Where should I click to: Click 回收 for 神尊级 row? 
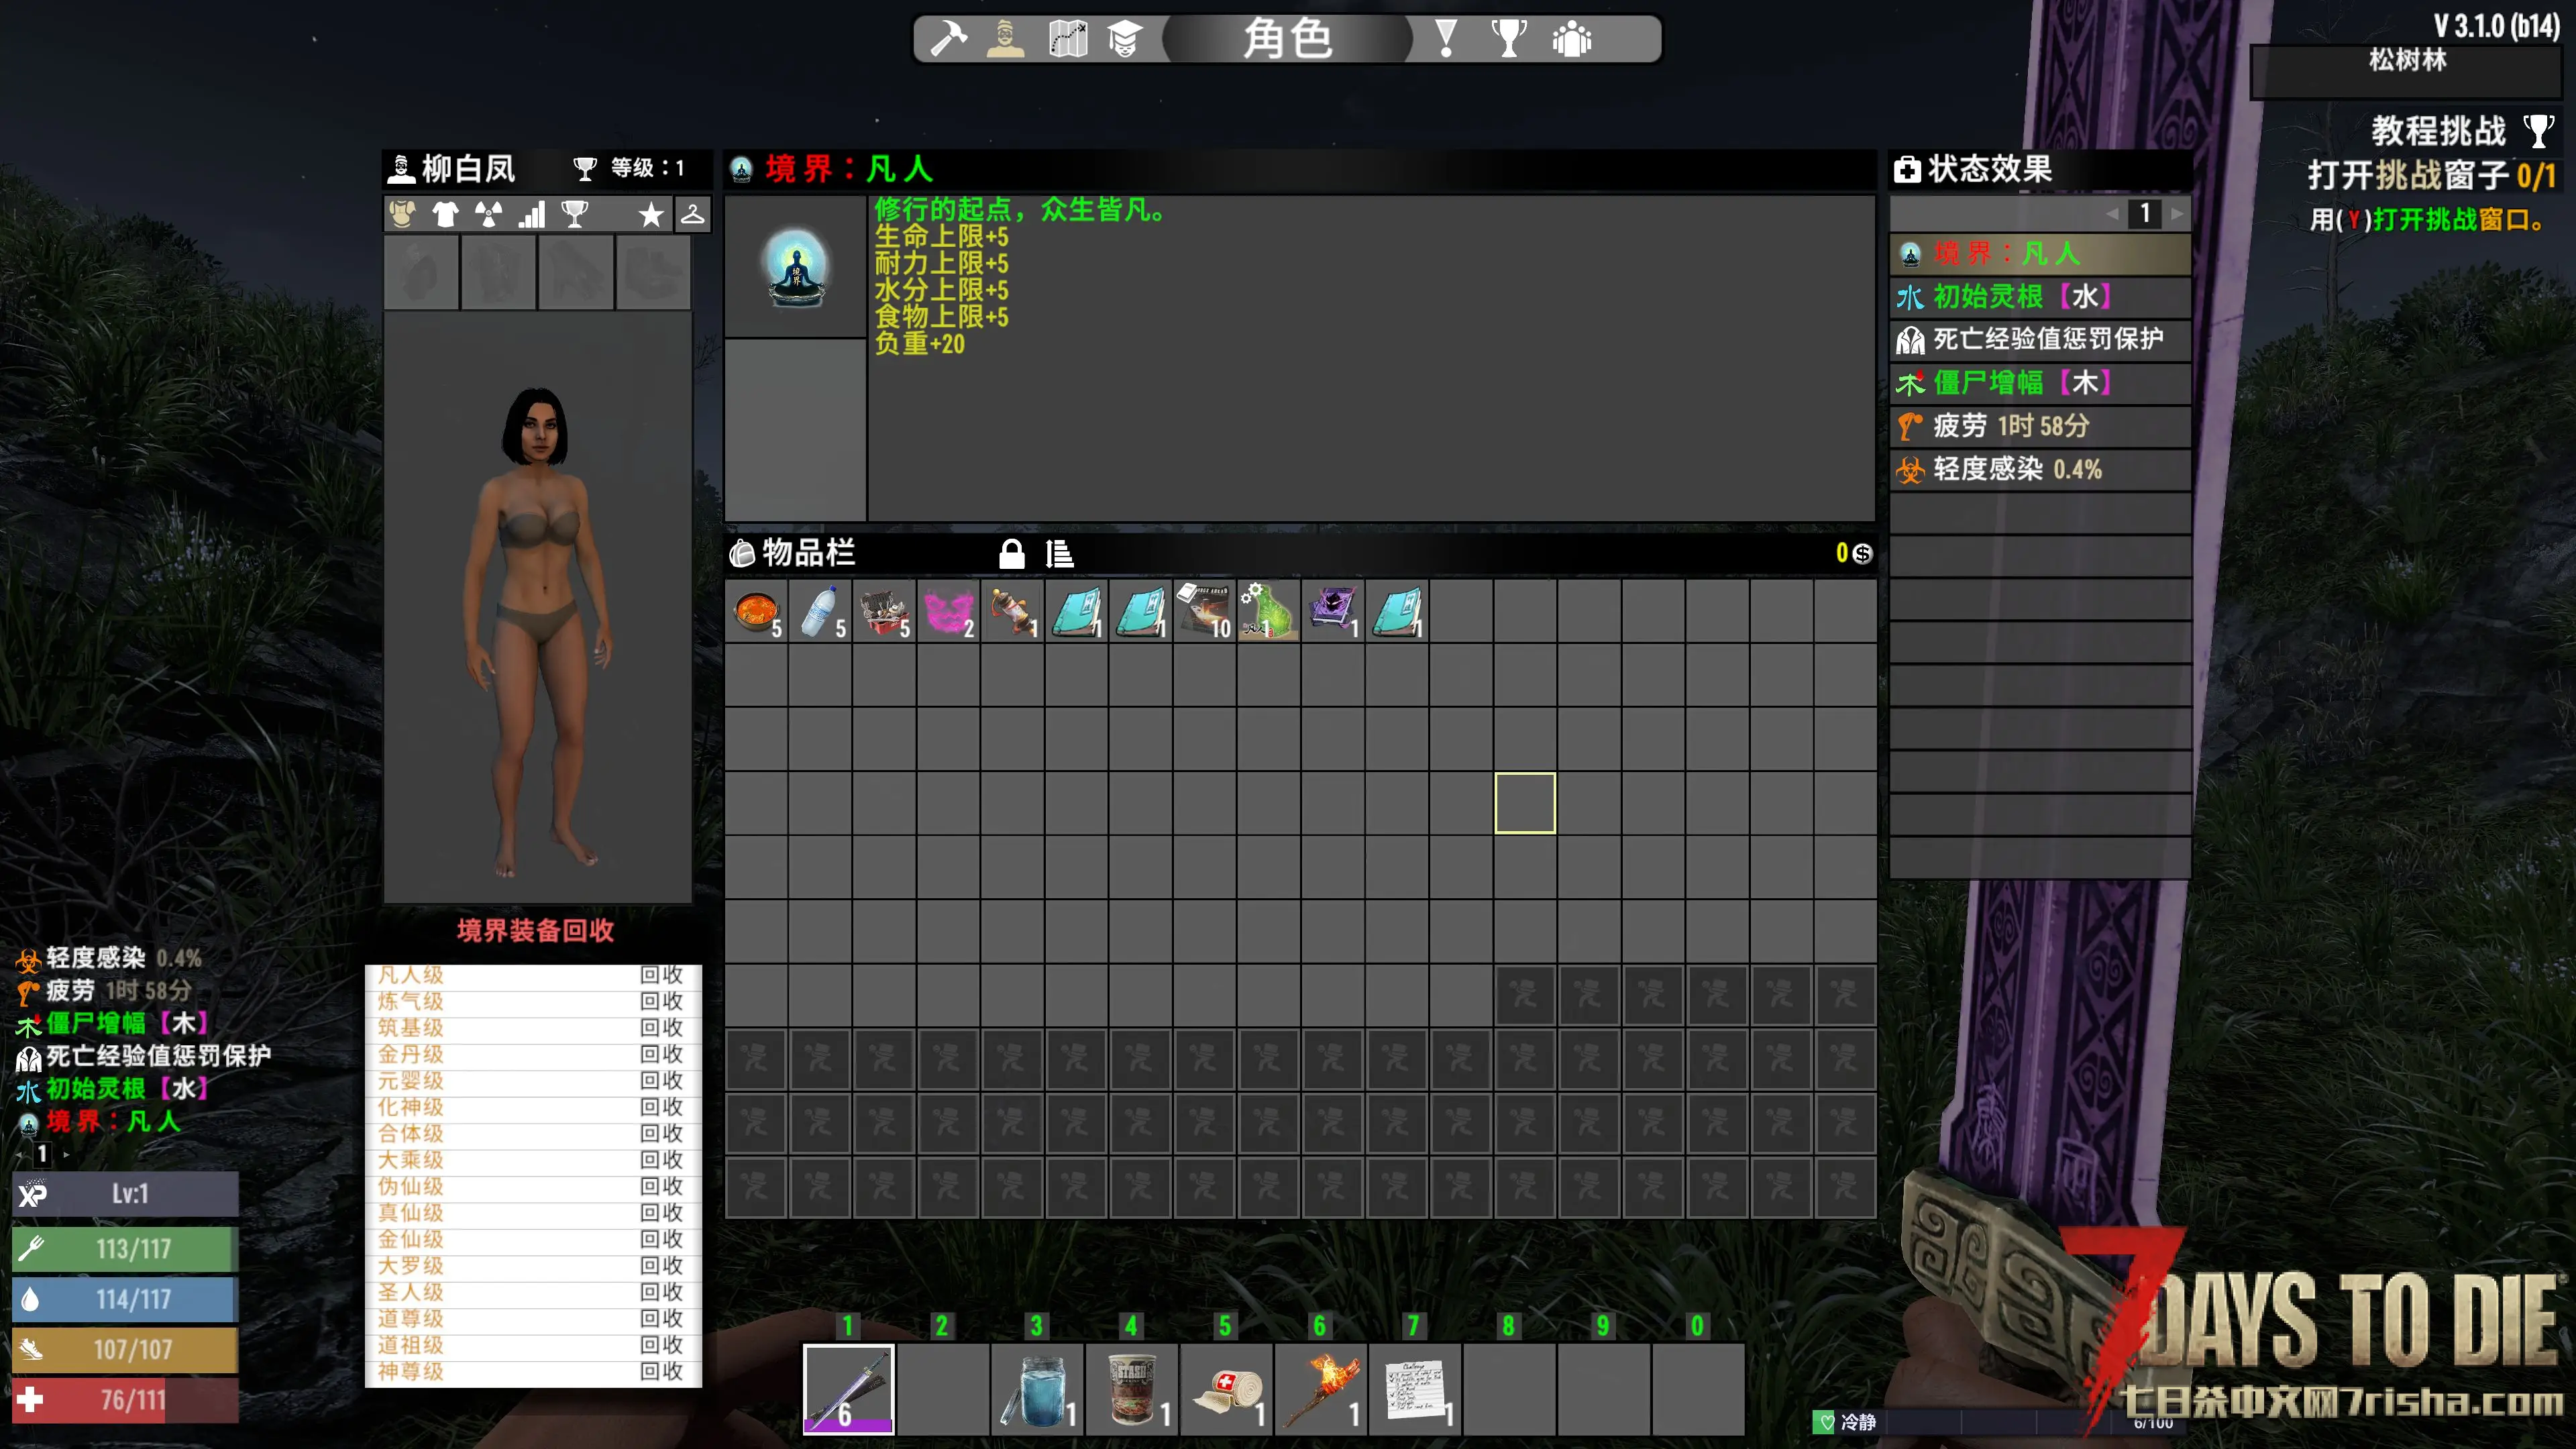point(661,1372)
